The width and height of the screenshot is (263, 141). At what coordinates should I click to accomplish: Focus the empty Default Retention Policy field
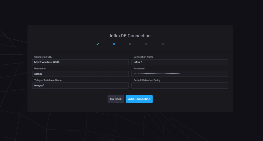(x=180, y=85)
